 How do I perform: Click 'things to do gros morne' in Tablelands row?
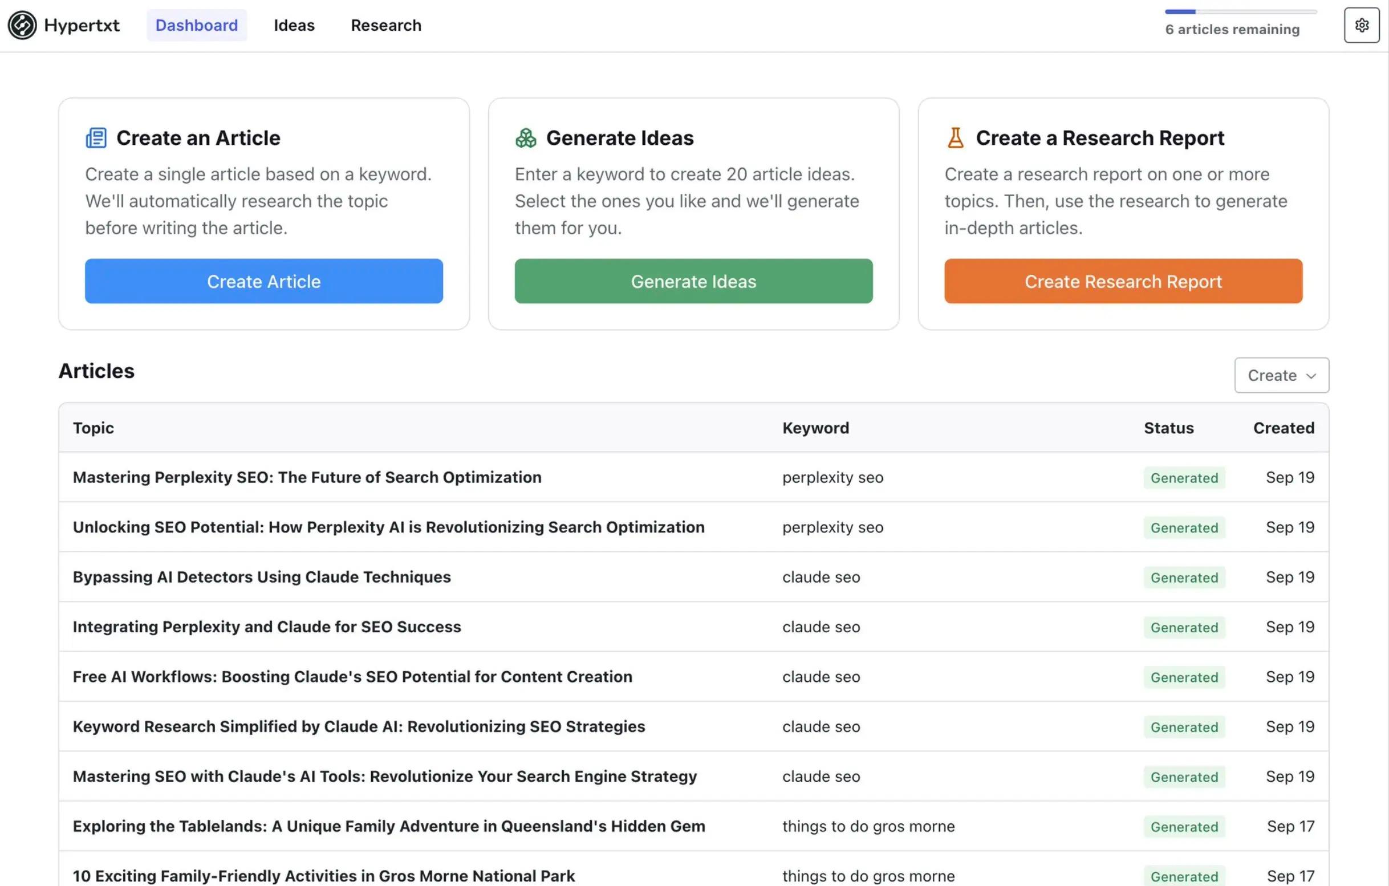pos(868,827)
